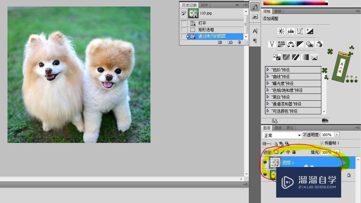Open the Actions panel dock icon
Screen dimensions: 361x203
click(x=255, y=17)
